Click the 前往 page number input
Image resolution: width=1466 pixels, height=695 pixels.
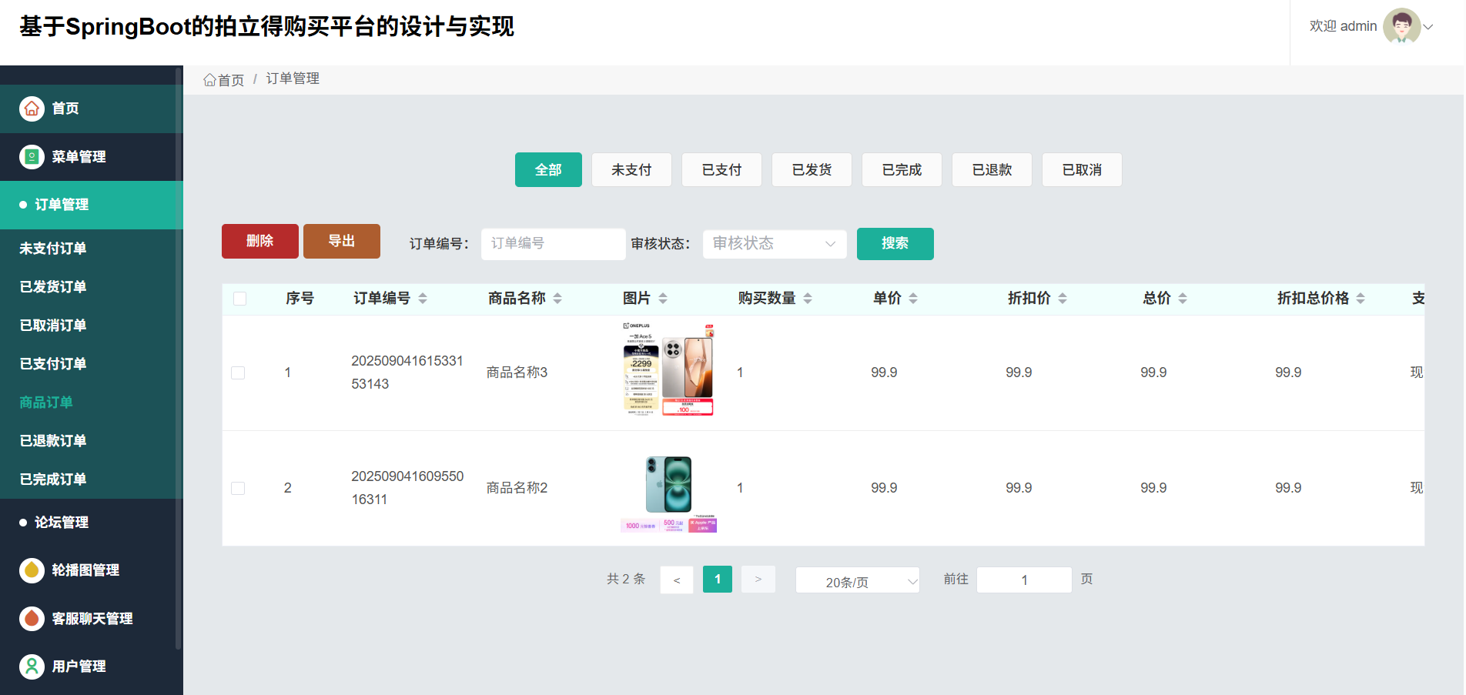[1024, 580]
